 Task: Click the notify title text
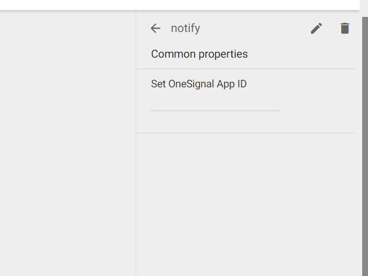(x=185, y=29)
